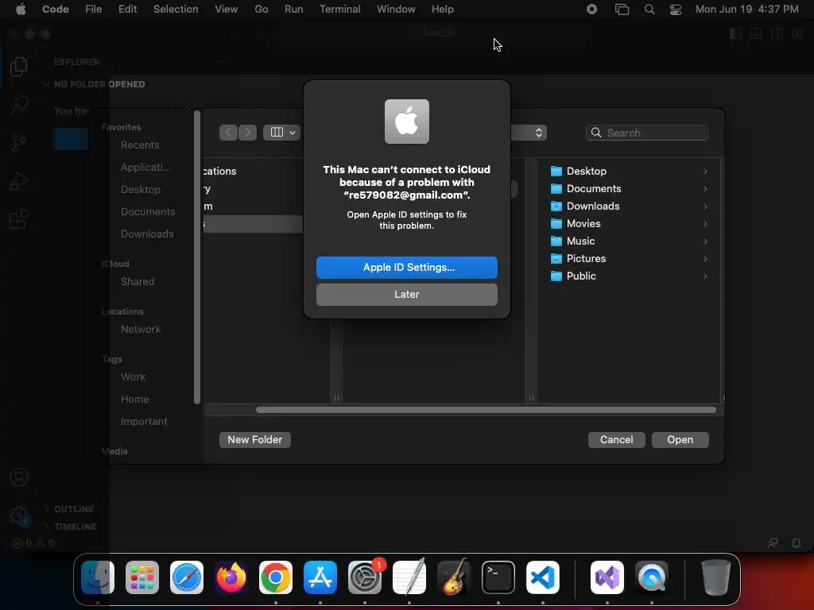This screenshot has width=814, height=610.
Task: Open the Help menu
Action: [442, 10]
